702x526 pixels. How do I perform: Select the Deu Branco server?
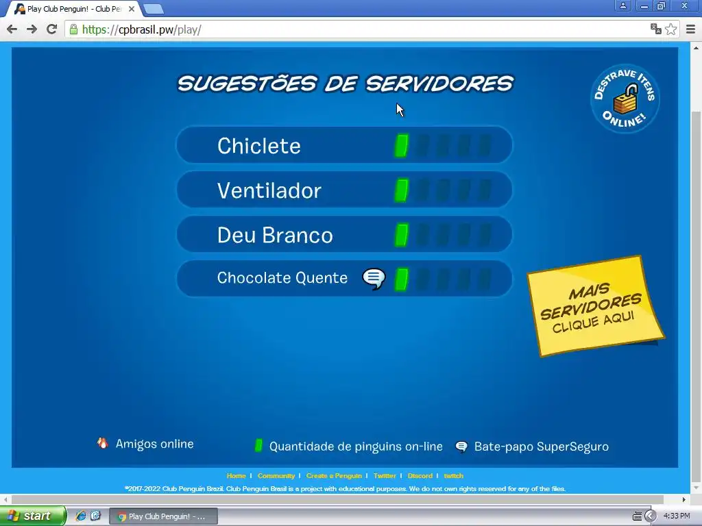(344, 234)
